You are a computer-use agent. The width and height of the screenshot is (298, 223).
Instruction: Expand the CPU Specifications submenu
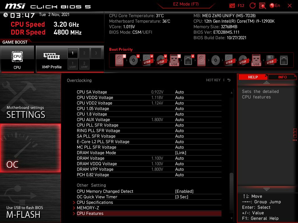(149, 202)
